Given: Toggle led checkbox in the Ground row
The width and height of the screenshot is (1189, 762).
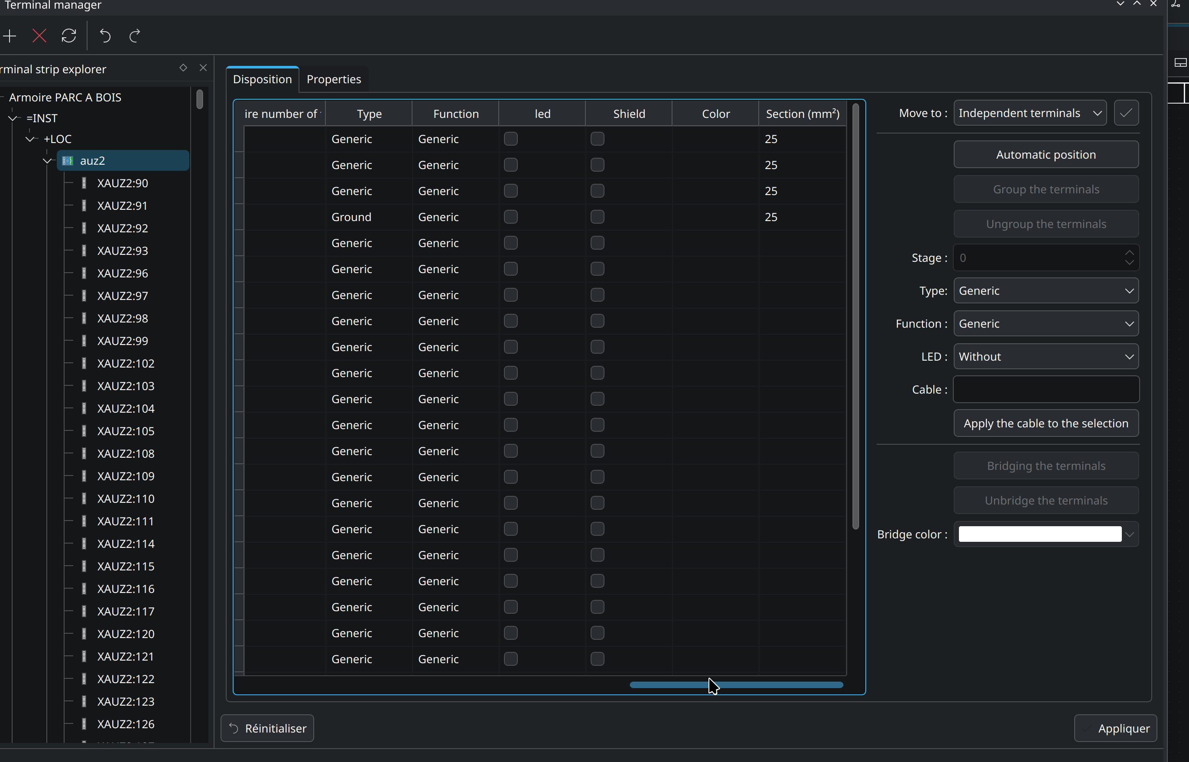Looking at the screenshot, I should 510,217.
